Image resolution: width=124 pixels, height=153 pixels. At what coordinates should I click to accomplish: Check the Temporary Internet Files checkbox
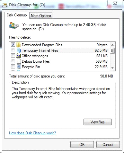(x=13, y=50)
